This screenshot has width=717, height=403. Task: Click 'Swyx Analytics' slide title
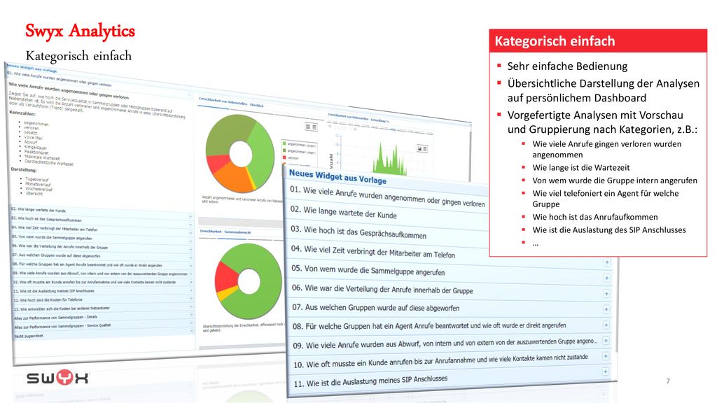tap(80, 31)
